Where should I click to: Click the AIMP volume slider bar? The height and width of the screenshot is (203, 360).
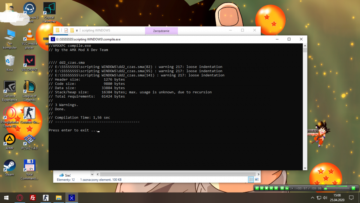pyautogui.click(x=337, y=188)
